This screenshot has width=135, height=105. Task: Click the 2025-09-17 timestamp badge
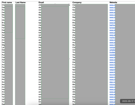point(128,101)
